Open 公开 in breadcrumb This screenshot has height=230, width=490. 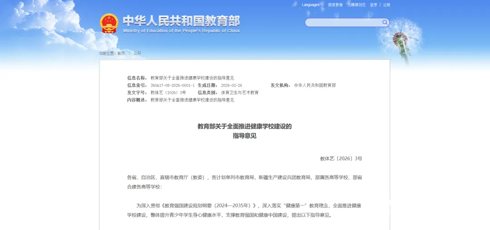(x=137, y=54)
